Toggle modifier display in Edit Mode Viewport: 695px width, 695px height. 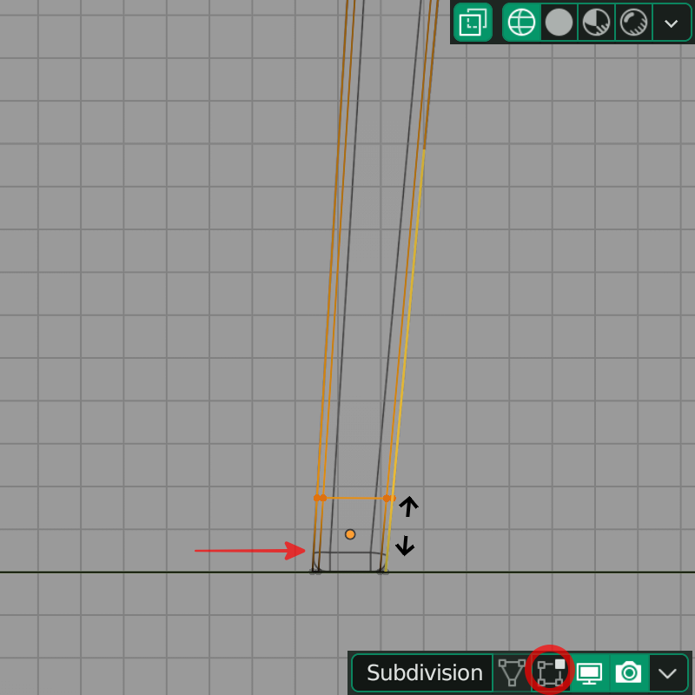pos(551,672)
